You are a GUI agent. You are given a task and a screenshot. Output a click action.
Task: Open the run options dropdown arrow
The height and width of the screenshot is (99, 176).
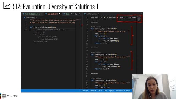coord(73,14)
